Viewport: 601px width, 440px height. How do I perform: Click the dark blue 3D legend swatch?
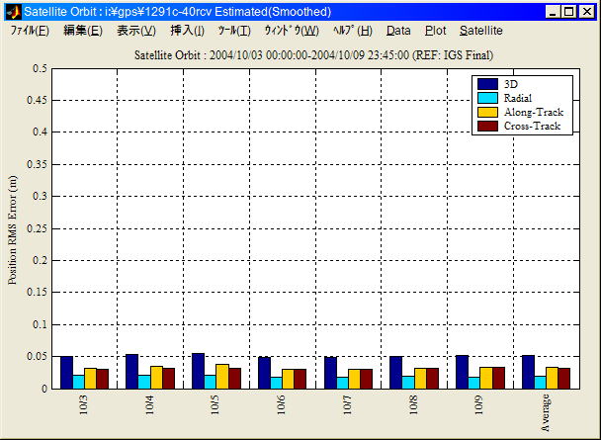(487, 83)
